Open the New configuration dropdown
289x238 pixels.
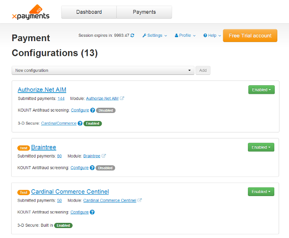(x=103, y=71)
